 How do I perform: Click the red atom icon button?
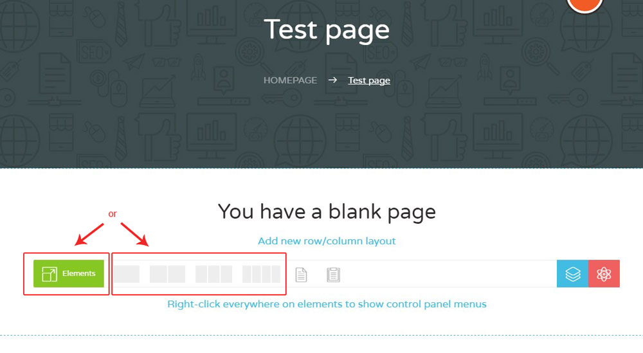click(604, 274)
